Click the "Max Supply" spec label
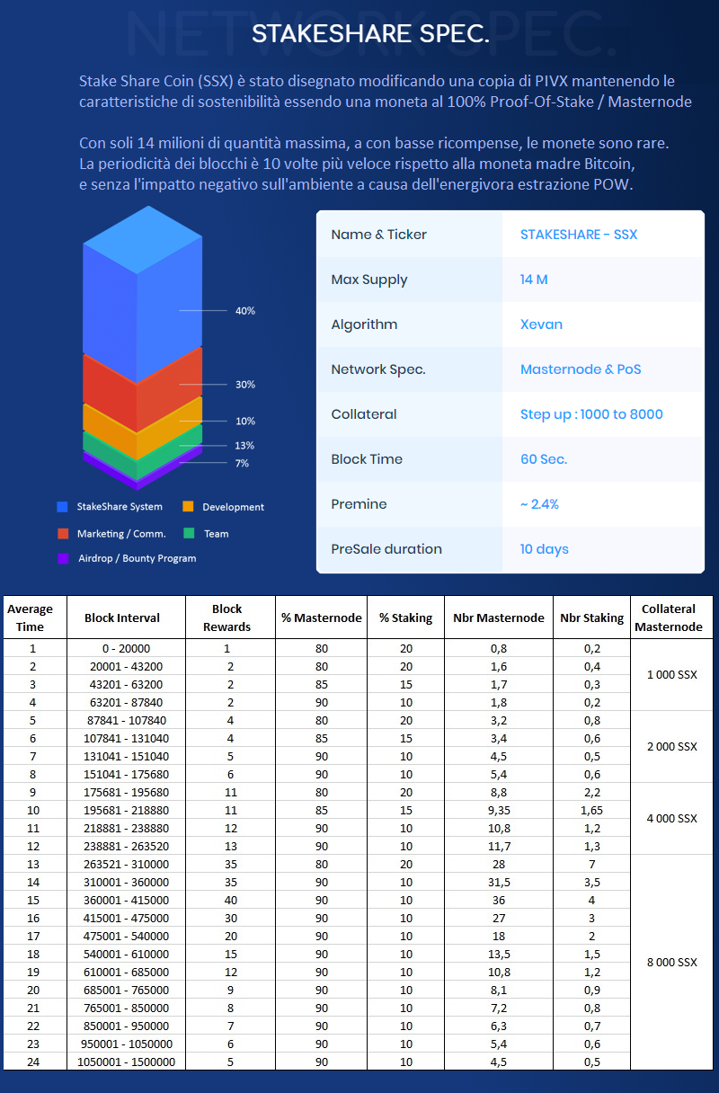The width and height of the screenshot is (719, 1093). [x=369, y=280]
